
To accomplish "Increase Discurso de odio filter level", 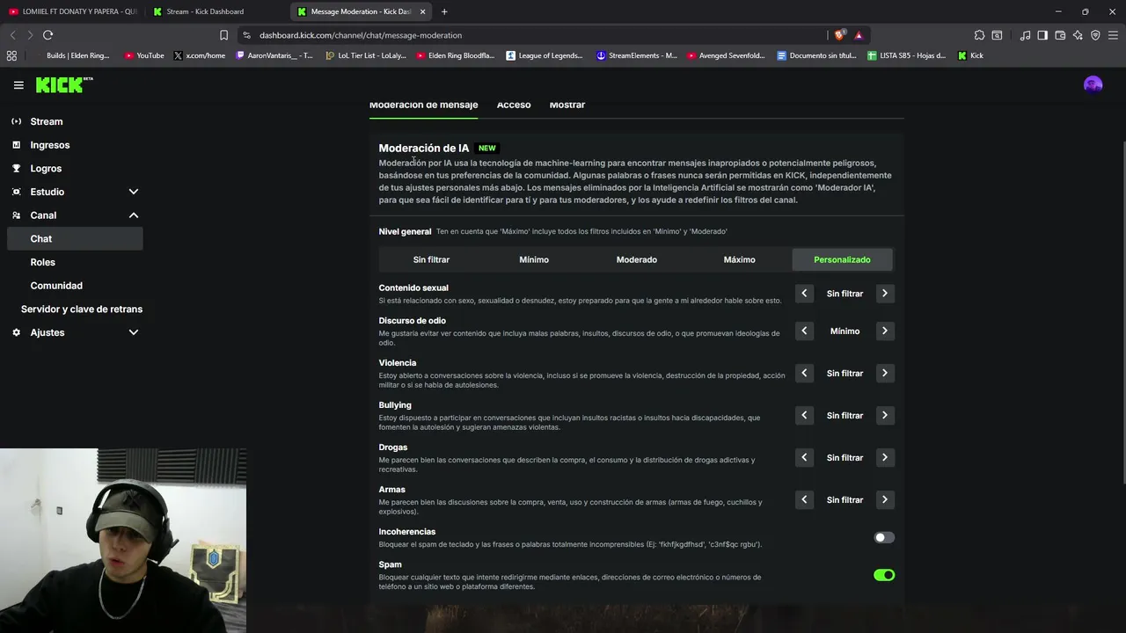I will click(x=884, y=331).
